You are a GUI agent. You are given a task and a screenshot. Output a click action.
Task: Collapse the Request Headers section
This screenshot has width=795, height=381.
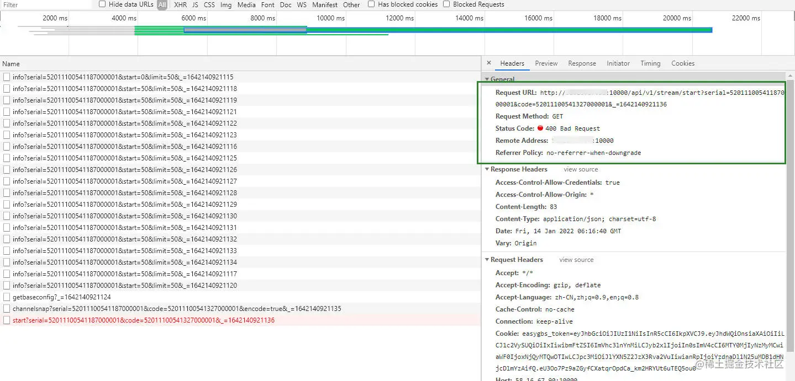(x=487, y=260)
